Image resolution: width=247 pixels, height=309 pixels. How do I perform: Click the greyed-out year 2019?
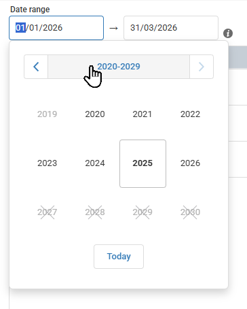pyautogui.click(x=47, y=114)
